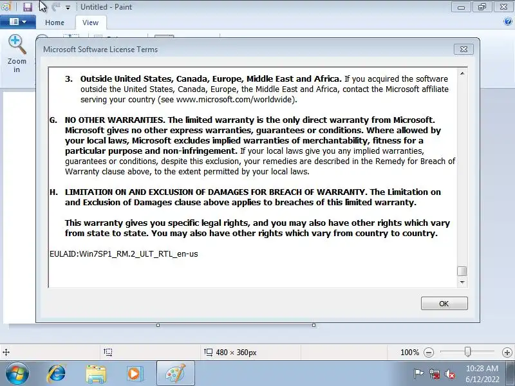The image size is (515, 386).
Task: Click the selection size icon in status bar
Action: (108, 352)
